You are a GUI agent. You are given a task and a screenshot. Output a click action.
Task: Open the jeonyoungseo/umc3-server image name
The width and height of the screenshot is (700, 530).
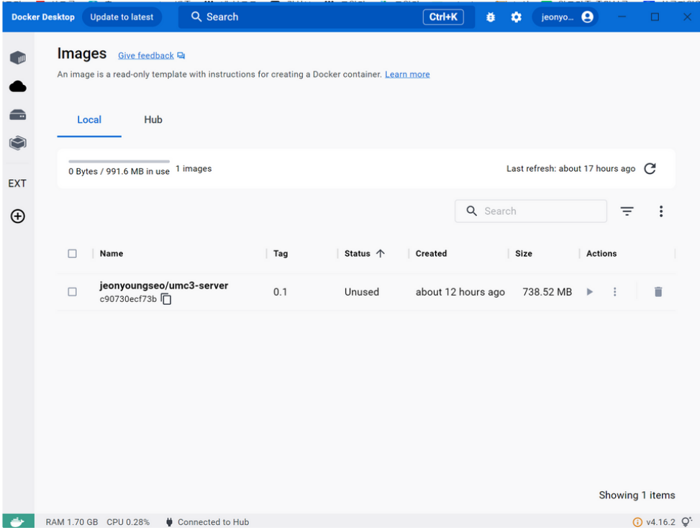click(164, 285)
